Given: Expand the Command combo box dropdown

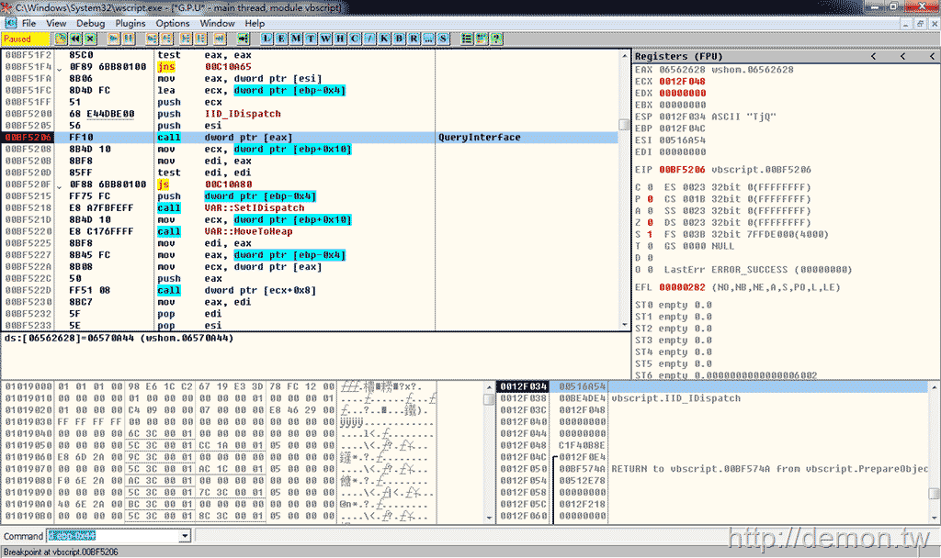Looking at the screenshot, I should click(x=185, y=536).
